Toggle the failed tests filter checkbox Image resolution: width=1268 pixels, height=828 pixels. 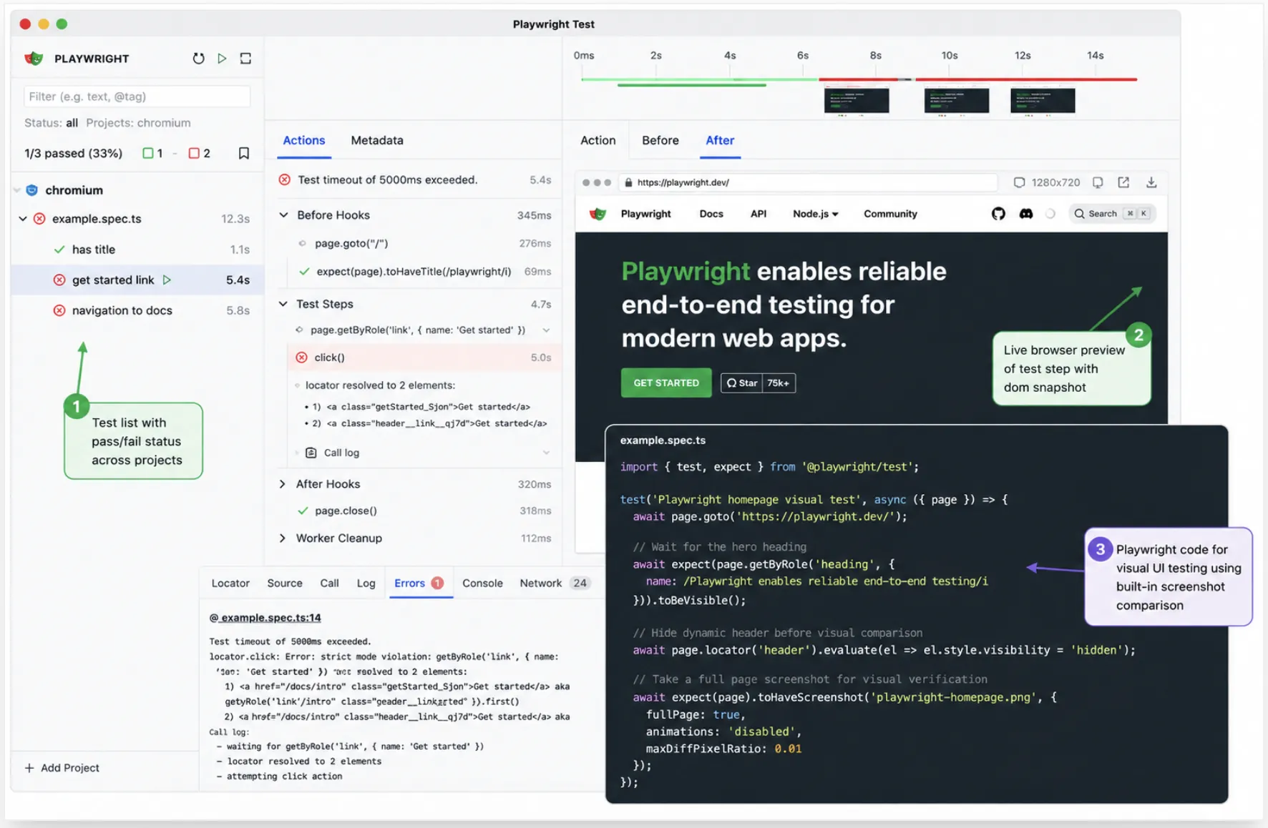point(194,153)
